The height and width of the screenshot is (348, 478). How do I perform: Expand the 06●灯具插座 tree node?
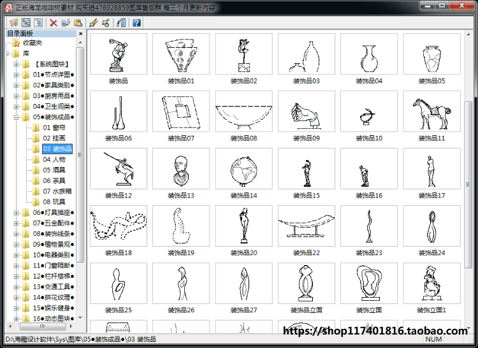coord(16,213)
